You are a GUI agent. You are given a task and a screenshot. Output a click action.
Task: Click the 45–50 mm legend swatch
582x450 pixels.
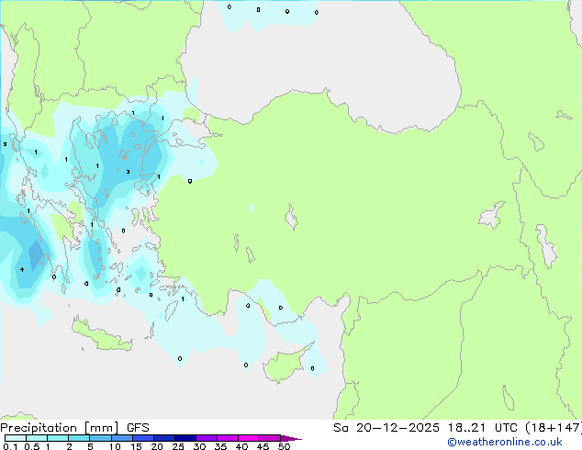click(x=270, y=438)
